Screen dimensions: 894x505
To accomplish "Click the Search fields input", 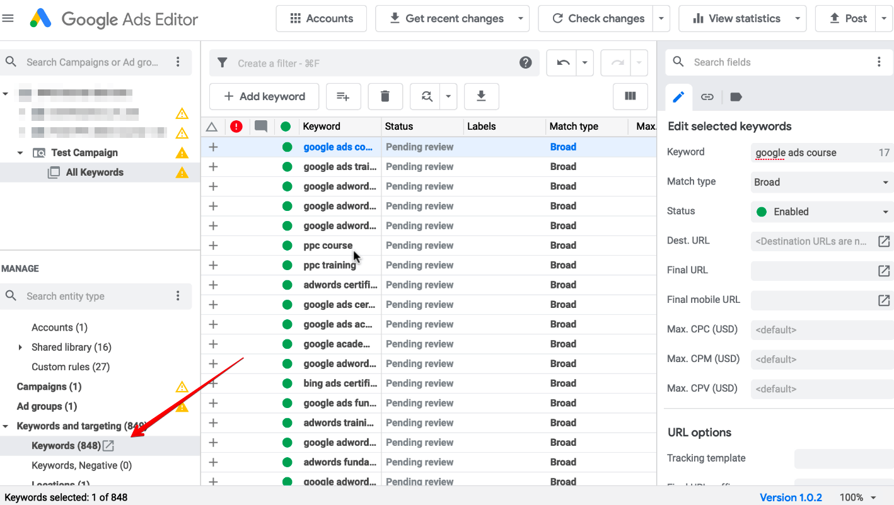I will [x=779, y=62].
